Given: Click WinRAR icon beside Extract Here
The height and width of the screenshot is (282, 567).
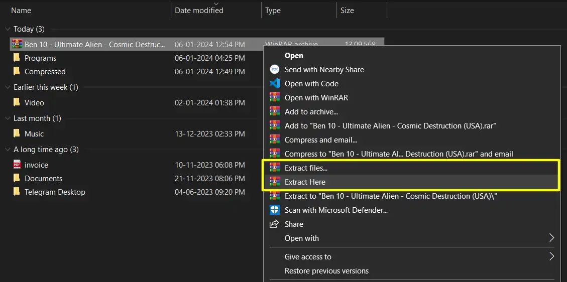Looking at the screenshot, I should pyautogui.click(x=274, y=182).
